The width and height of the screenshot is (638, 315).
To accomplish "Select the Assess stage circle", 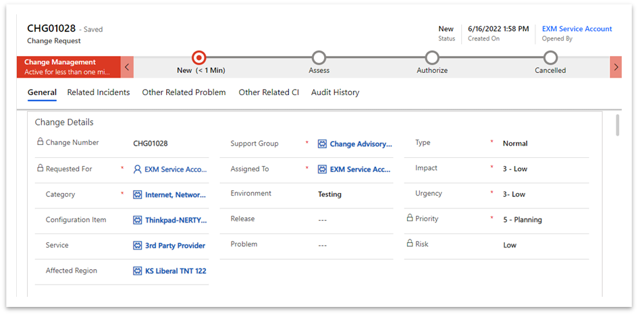I will pyautogui.click(x=319, y=58).
